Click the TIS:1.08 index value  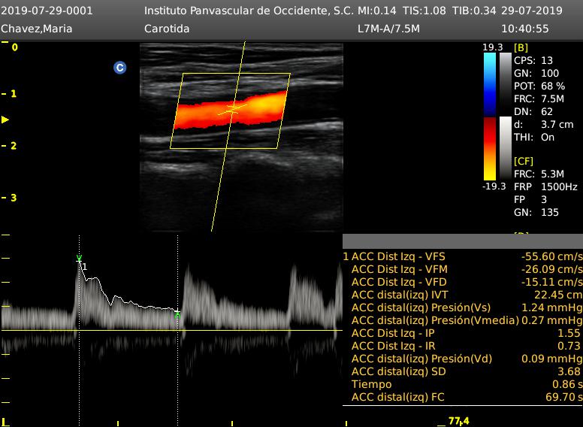point(424,11)
